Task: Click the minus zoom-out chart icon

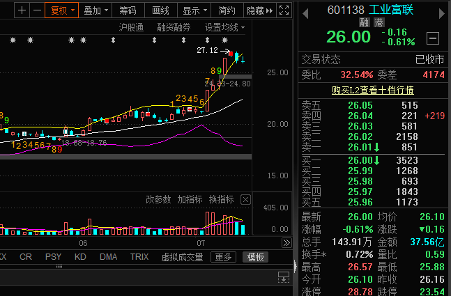Action: point(36,10)
